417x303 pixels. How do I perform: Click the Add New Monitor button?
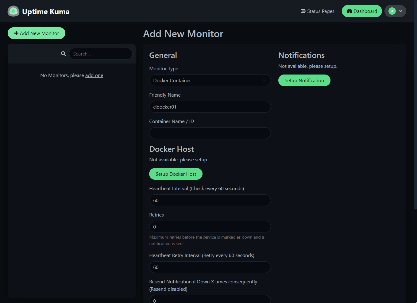[37, 33]
